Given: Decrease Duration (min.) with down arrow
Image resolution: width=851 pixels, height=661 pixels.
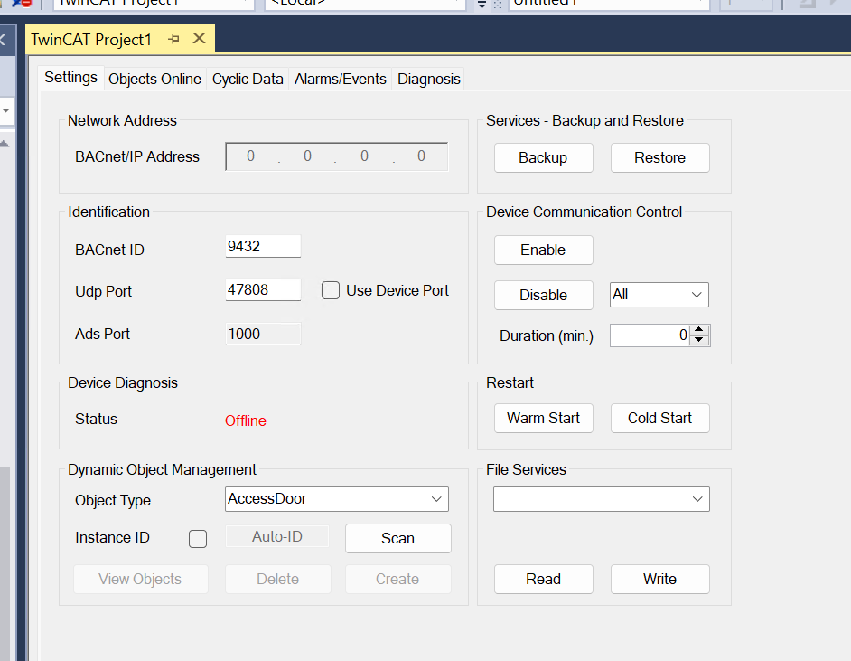Looking at the screenshot, I should point(699,340).
